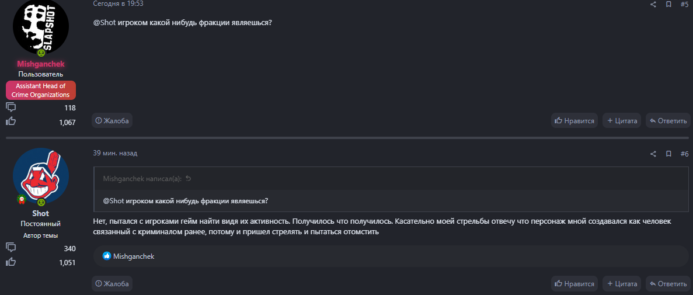Open Shot's avatar image

coord(41,176)
